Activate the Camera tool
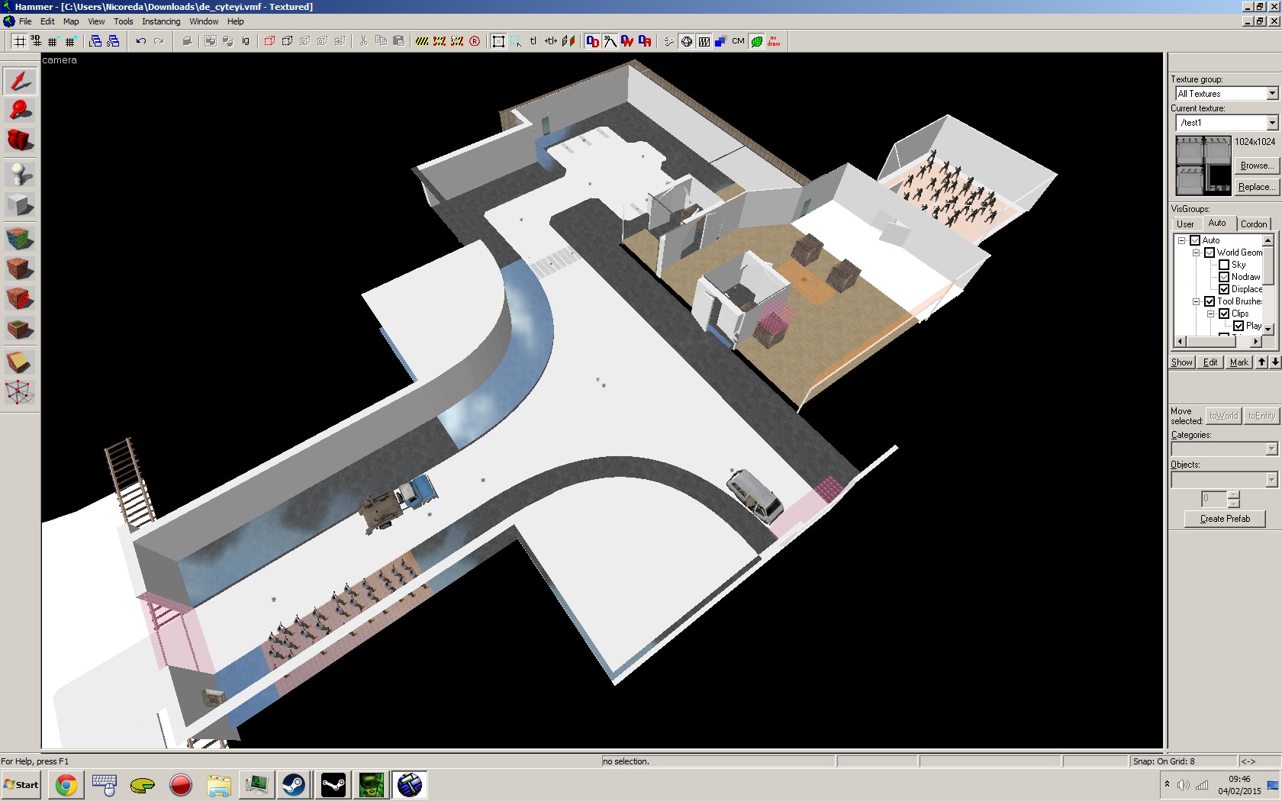The height and width of the screenshot is (801, 1282). pyautogui.click(x=20, y=140)
